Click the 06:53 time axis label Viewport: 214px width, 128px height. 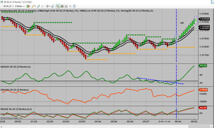coord(194,122)
